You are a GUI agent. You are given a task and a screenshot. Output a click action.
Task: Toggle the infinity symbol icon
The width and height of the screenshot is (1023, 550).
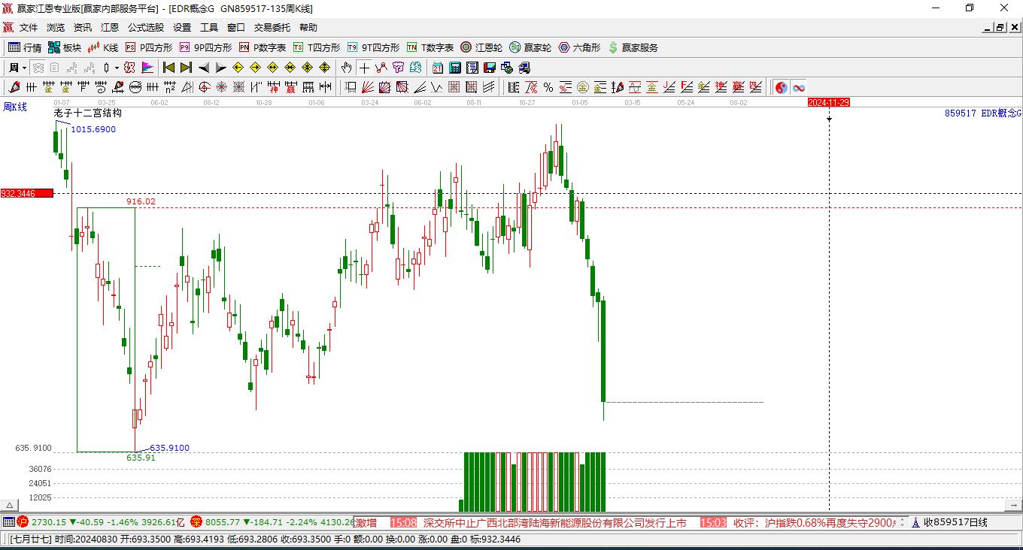pos(798,87)
